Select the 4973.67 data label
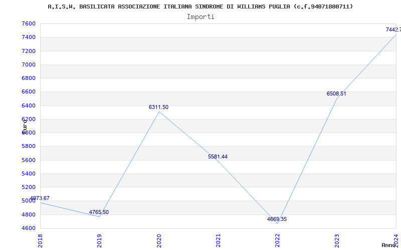401x250 pixels. click(x=40, y=198)
